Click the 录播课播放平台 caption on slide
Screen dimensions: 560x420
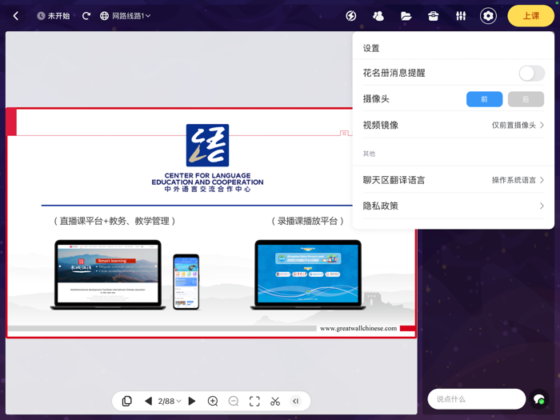click(x=307, y=221)
